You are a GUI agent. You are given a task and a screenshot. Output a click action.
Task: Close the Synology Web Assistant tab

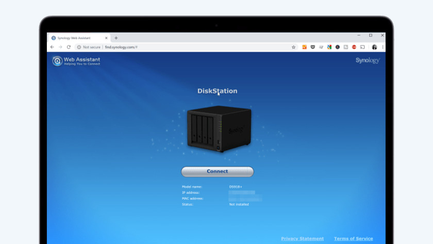pos(107,38)
